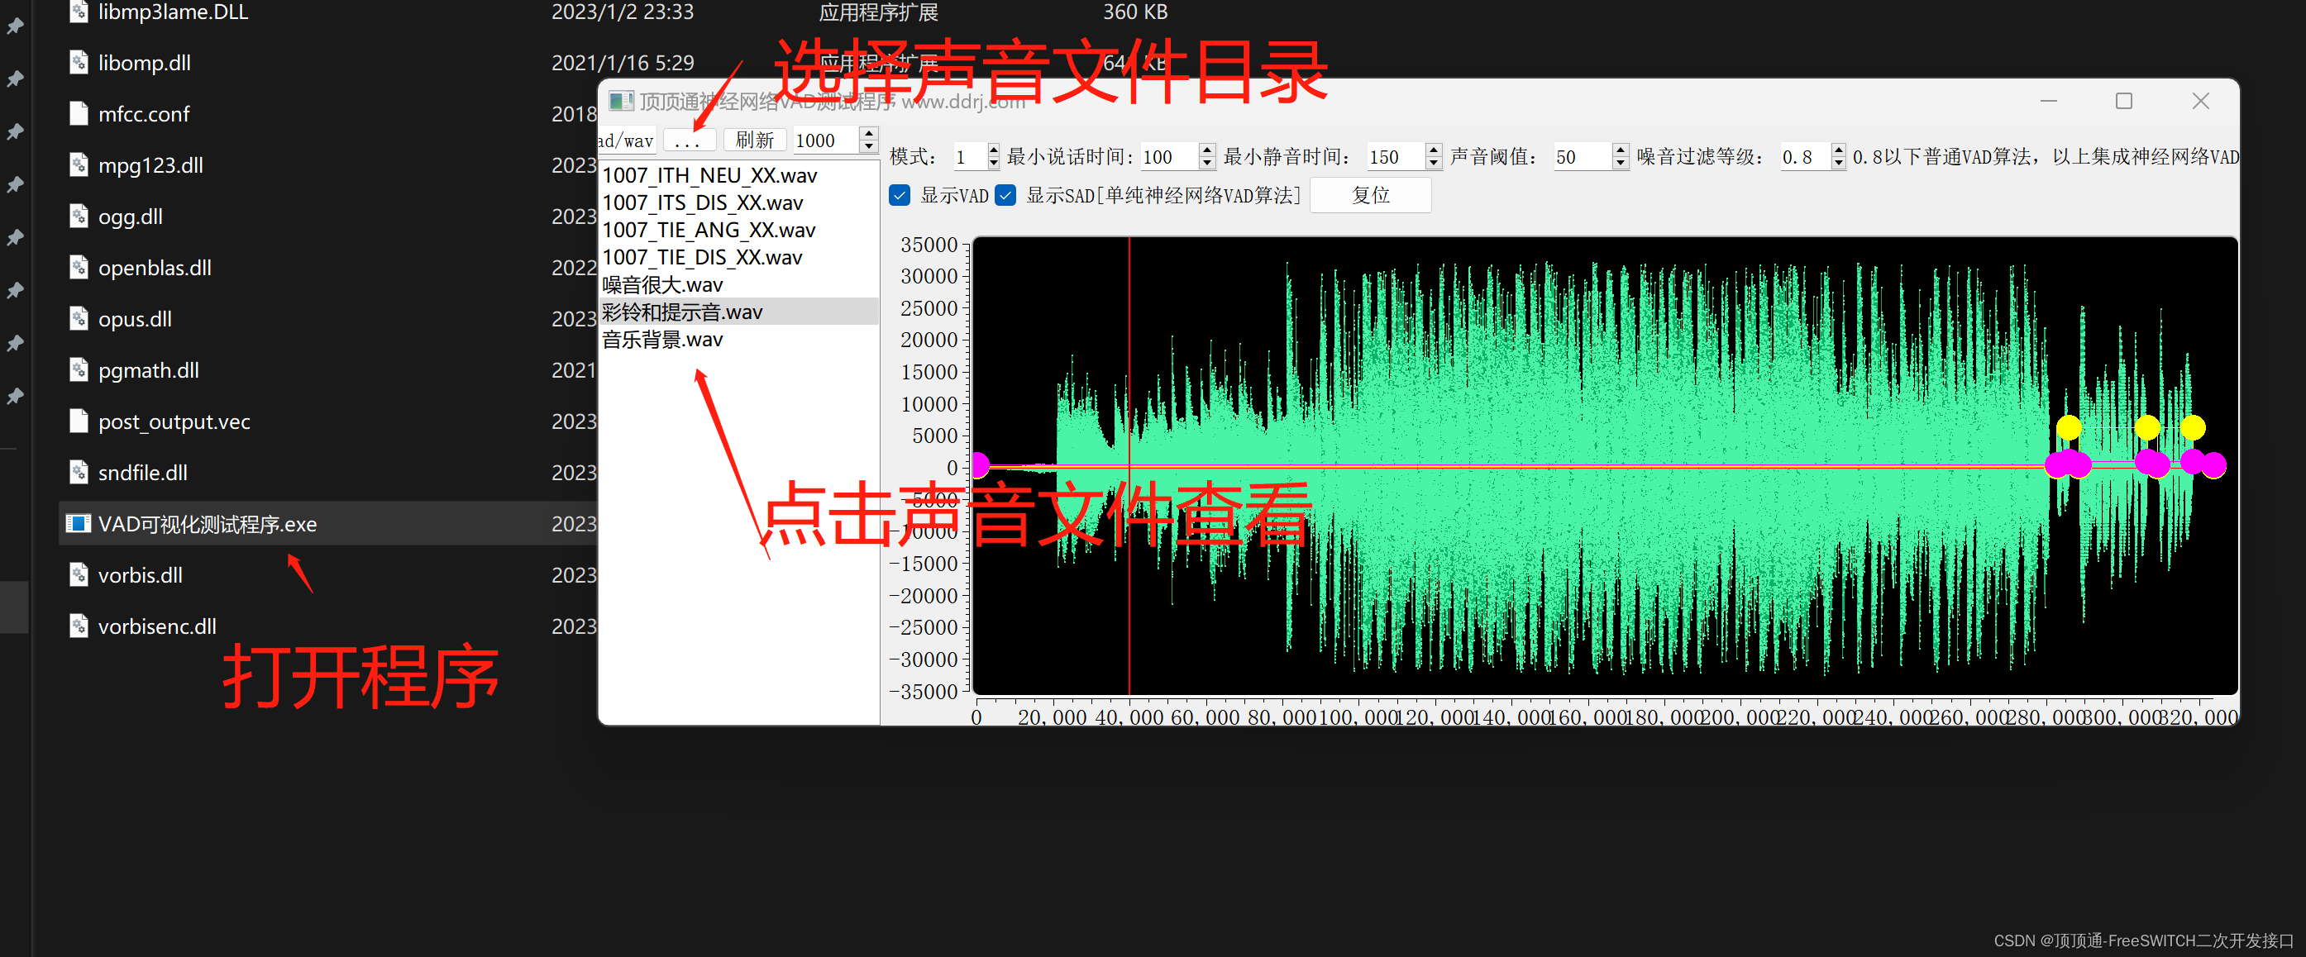
Task: Click the rightmost yellow VAD marker on waveform
Action: tap(2192, 427)
